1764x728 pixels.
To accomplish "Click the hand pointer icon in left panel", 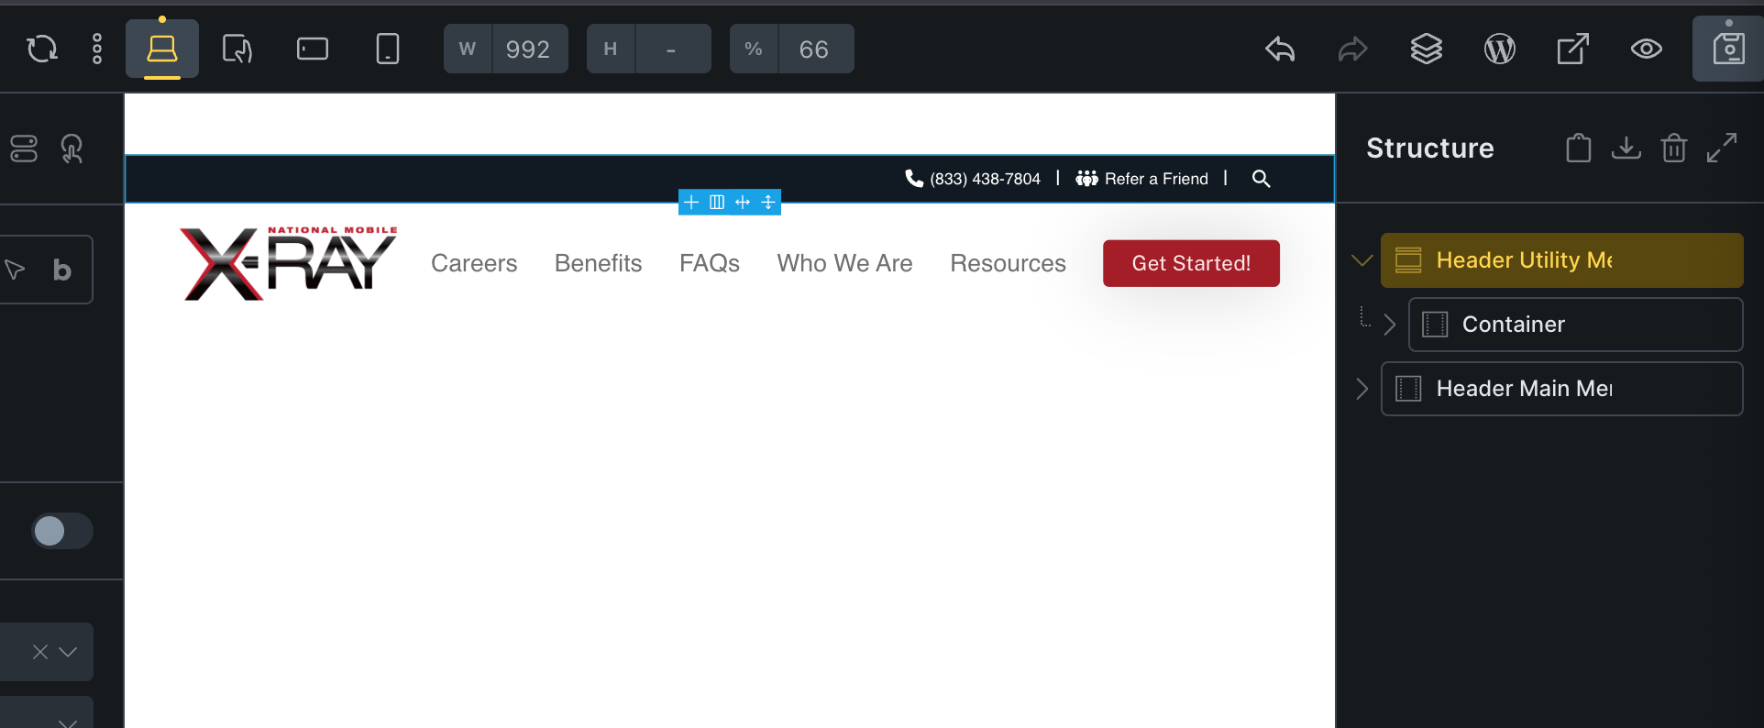I will pos(72,149).
